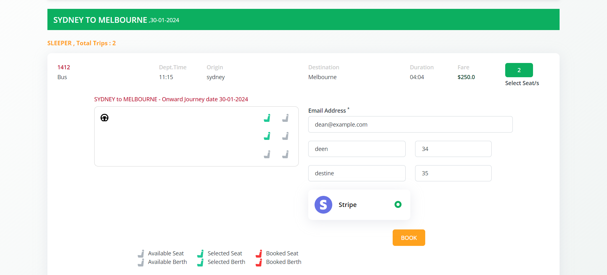Click the age field showing 34
The width and height of the screenshot is (607, 275).
[x=453, y=149]
